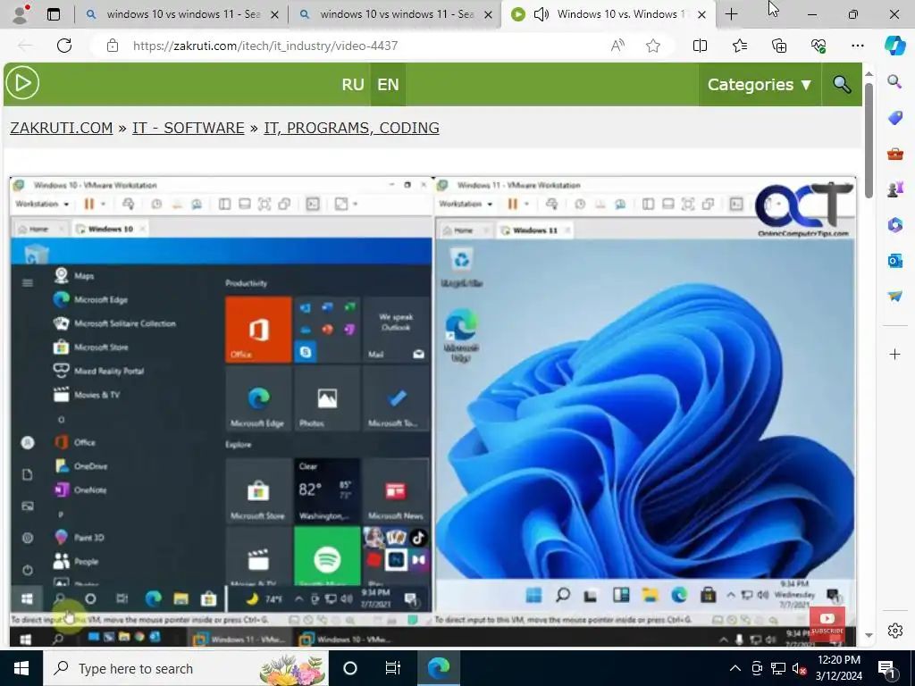This screenshot has width=915, height=686.
Task: Open the sidebar Outlook icon
Action: [894, 260]
